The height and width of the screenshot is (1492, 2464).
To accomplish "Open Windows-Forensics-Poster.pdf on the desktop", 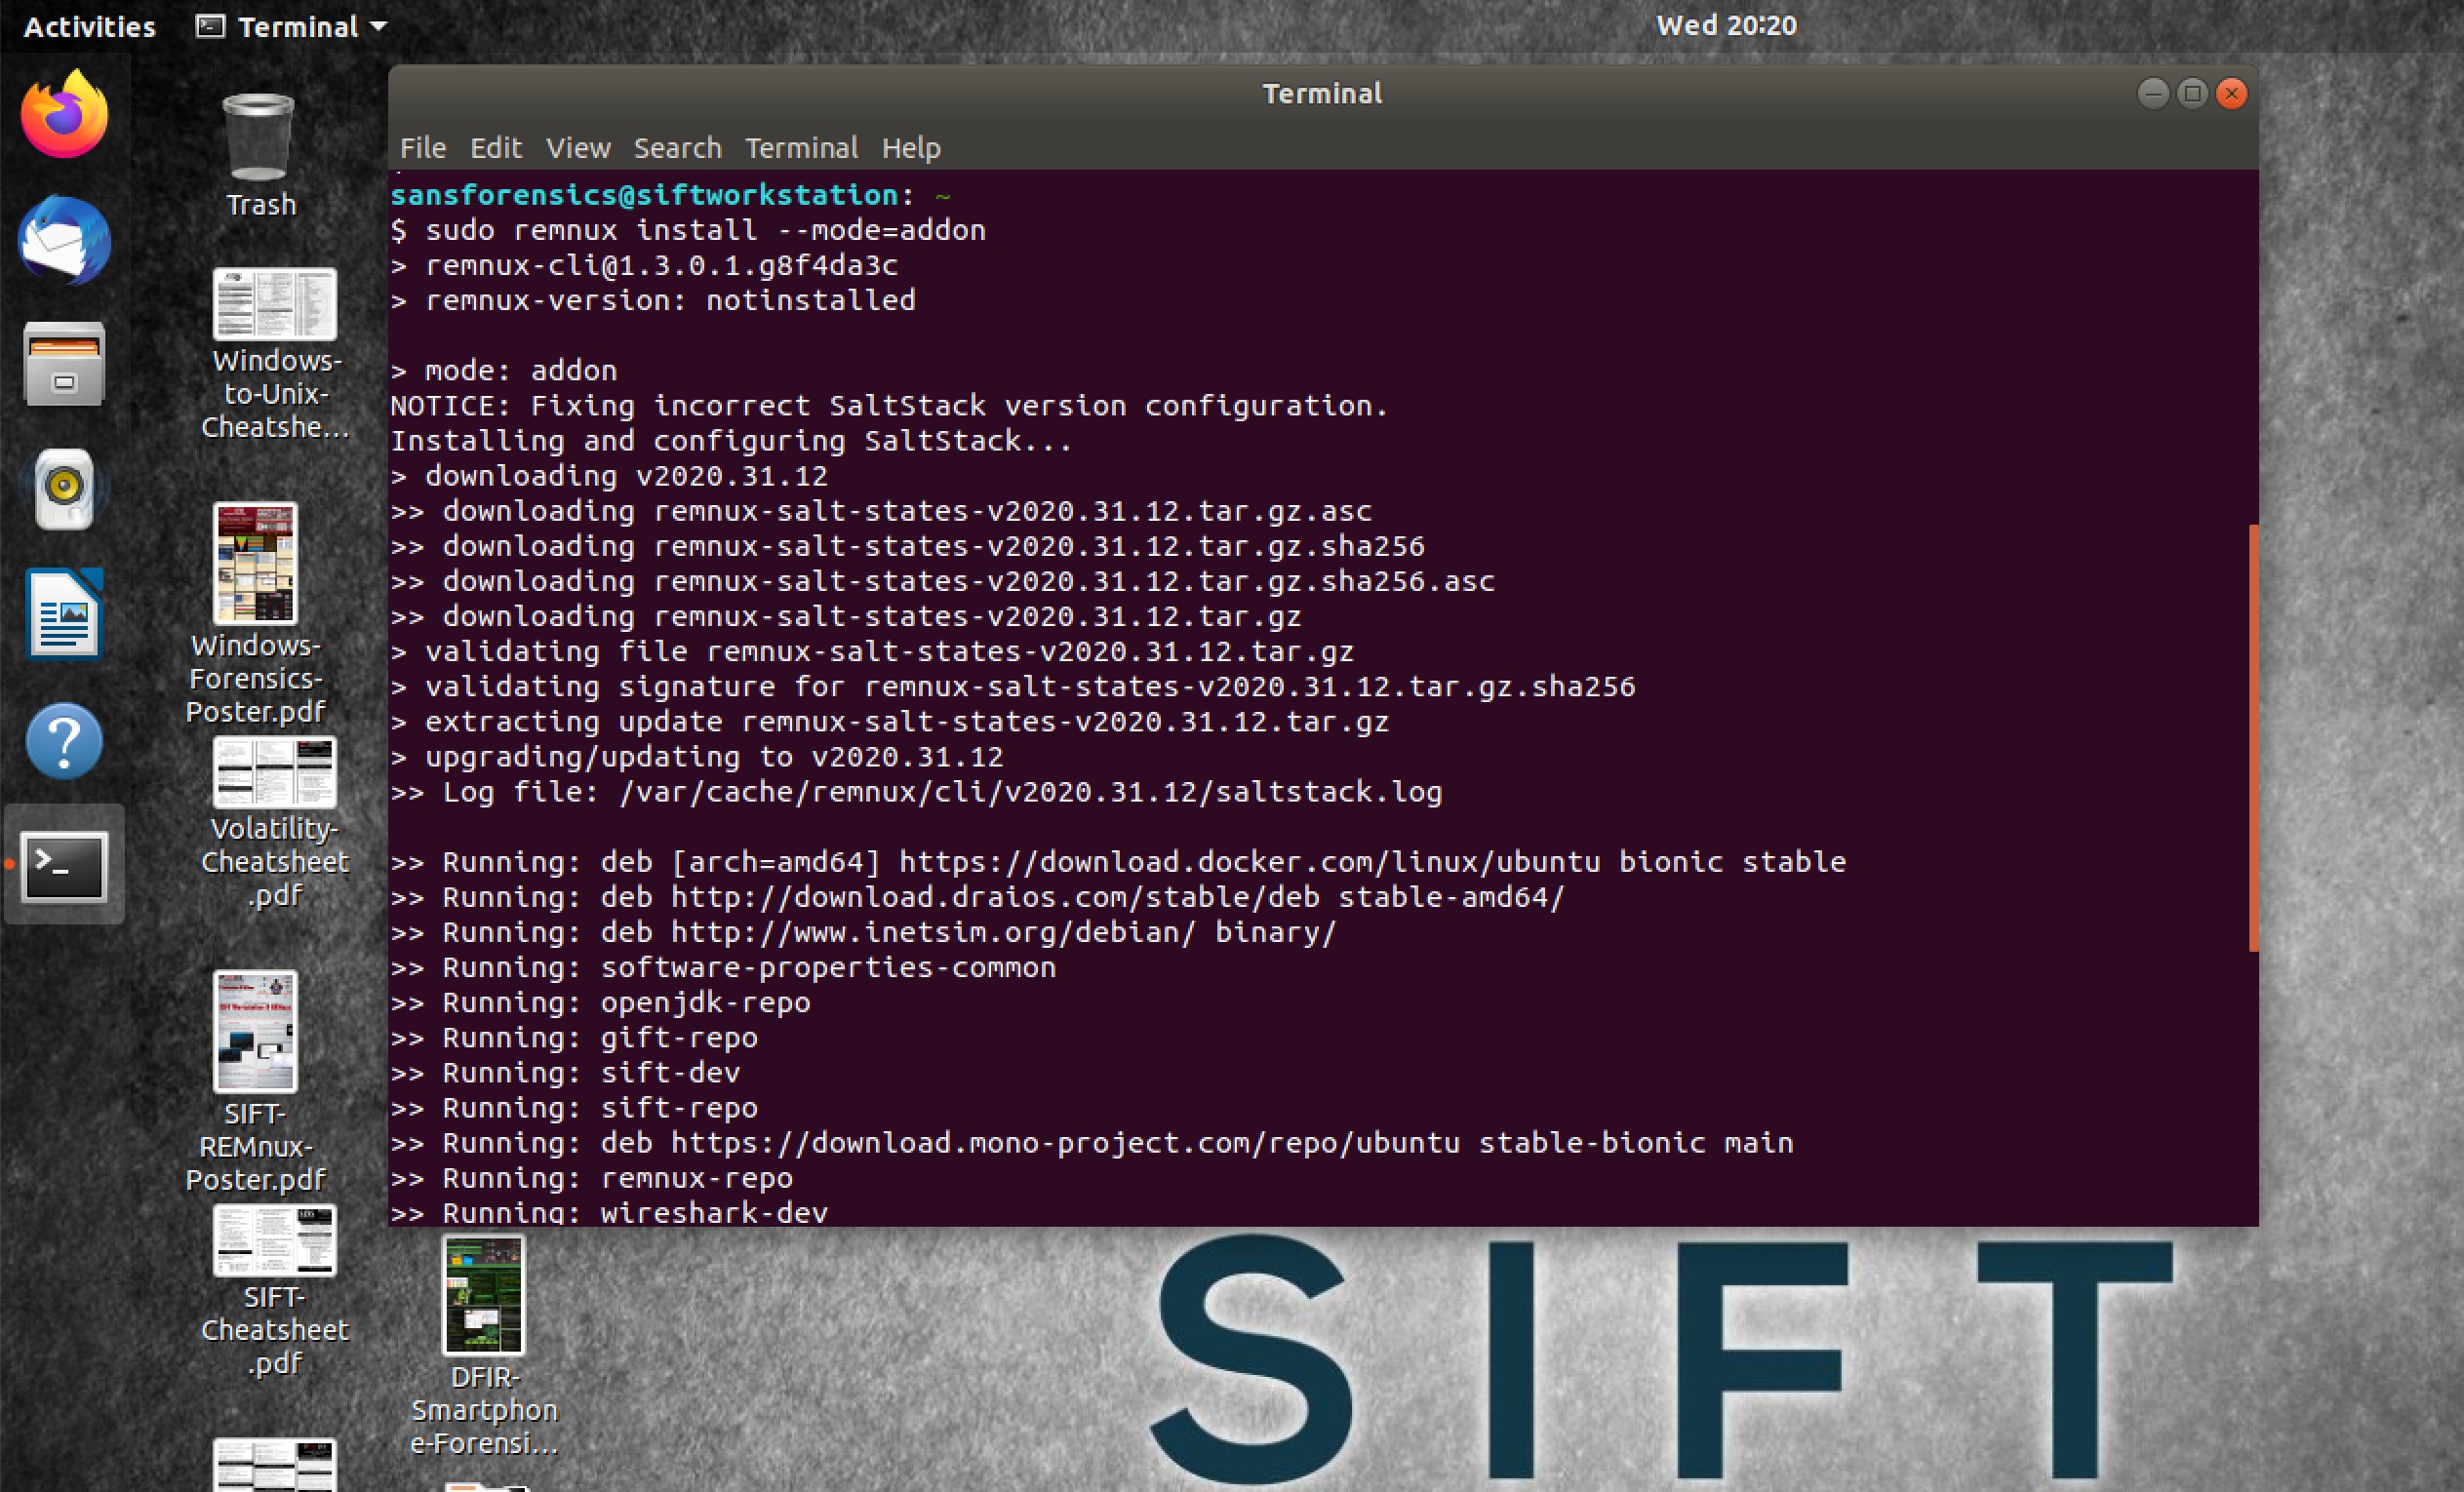I will 256,615.
